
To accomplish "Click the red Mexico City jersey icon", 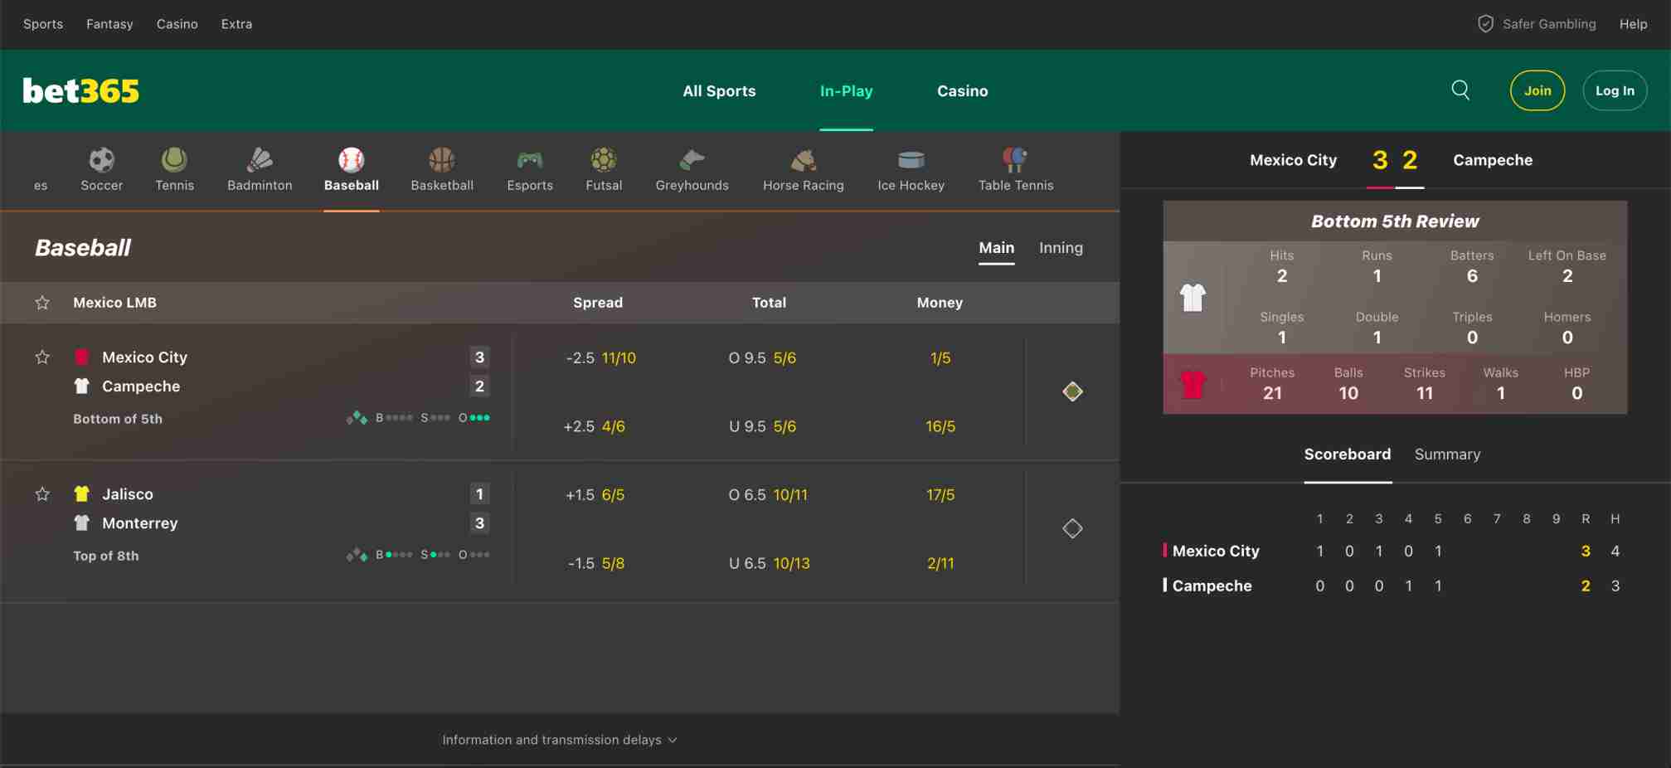I will pos(81,357).
